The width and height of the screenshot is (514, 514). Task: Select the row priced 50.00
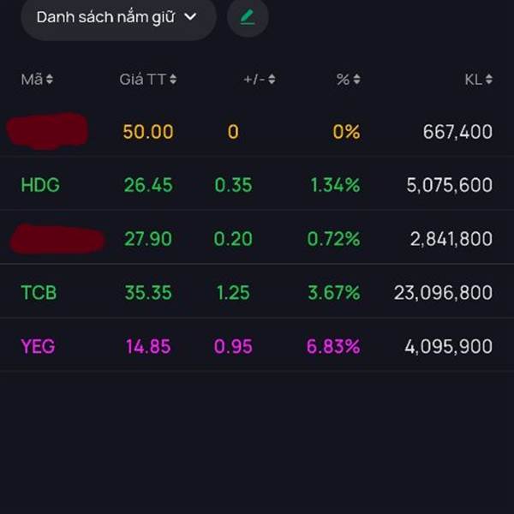point(257,132)
